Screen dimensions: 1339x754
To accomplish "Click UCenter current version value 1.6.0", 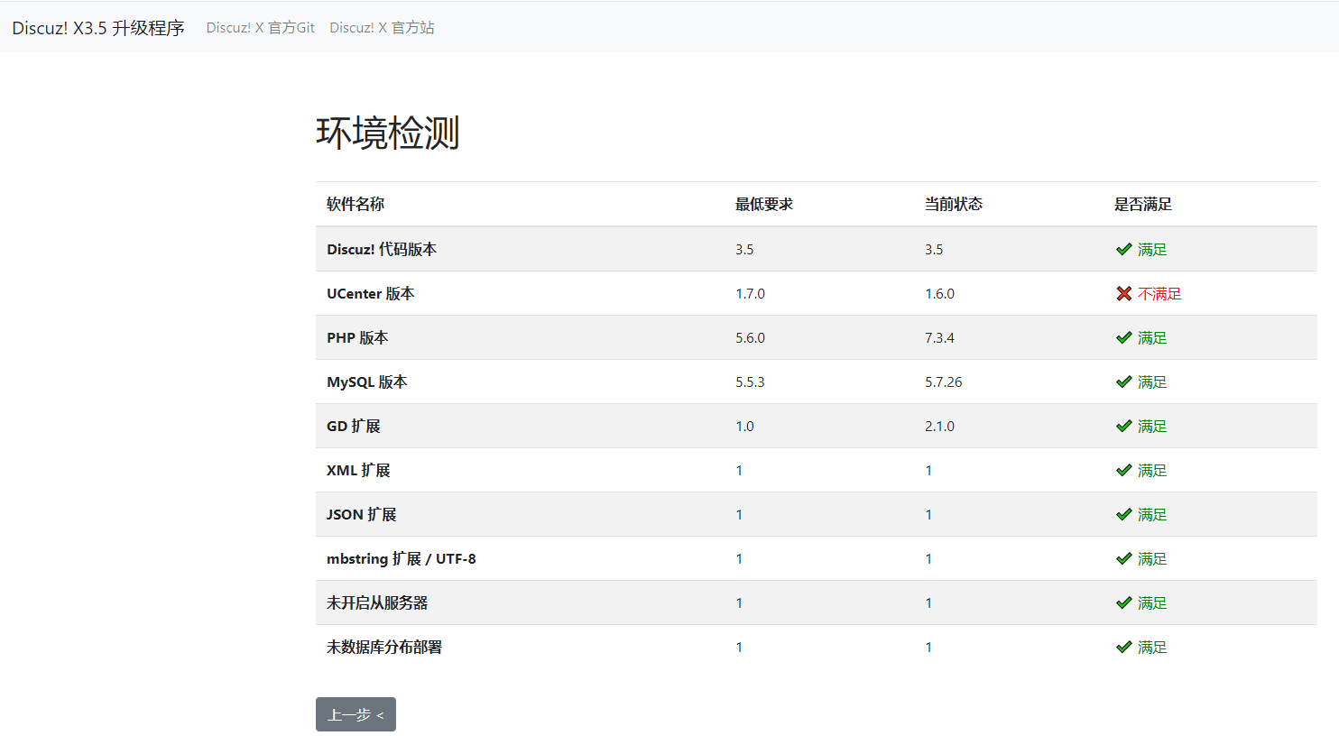I will [939, 293].
